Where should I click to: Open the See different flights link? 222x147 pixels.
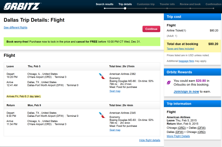pos(16,27)
